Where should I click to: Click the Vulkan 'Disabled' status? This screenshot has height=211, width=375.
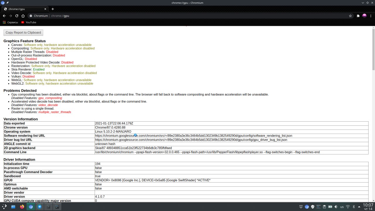point(28,76)
